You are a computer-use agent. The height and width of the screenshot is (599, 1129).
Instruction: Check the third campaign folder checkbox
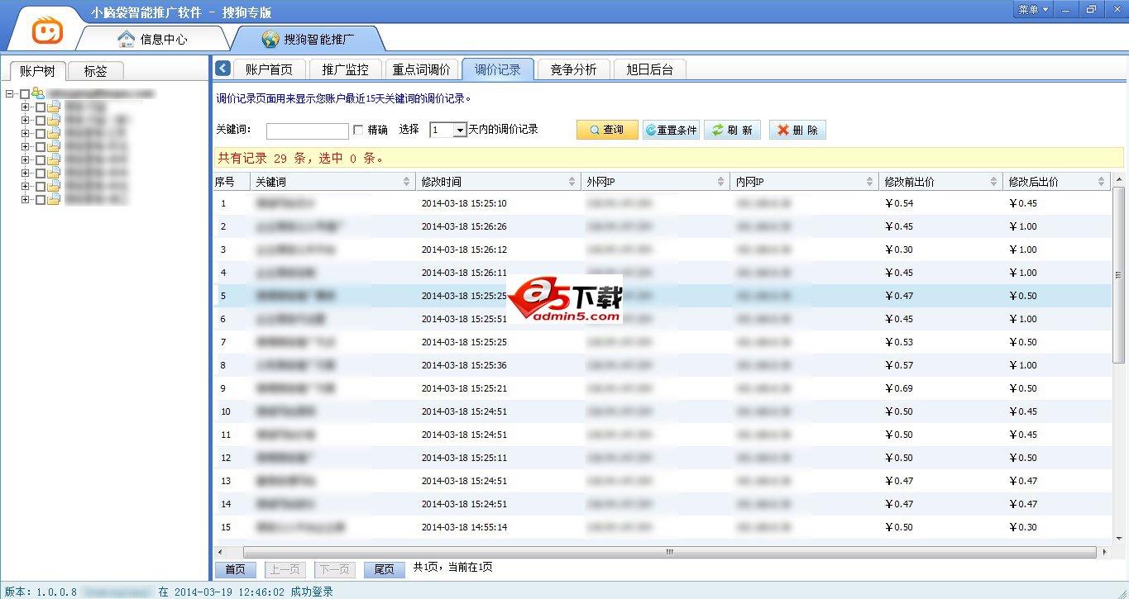pos(40,133)
